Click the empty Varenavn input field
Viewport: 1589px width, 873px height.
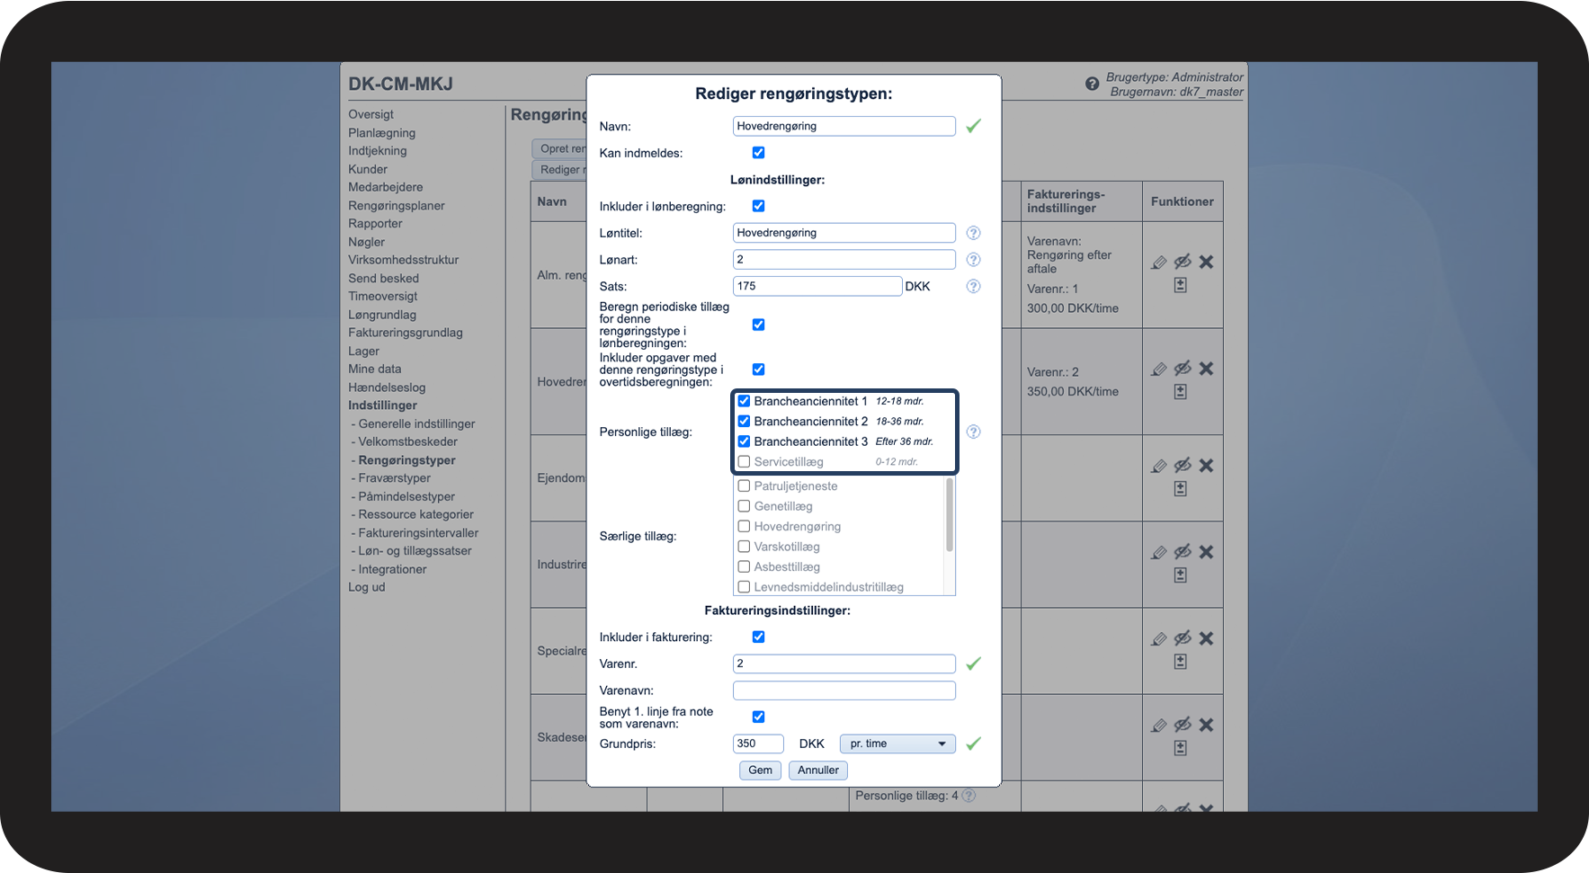[844, 690]
